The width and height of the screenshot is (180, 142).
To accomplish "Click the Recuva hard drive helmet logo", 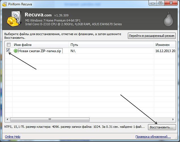I will click(x=14, y=19).
